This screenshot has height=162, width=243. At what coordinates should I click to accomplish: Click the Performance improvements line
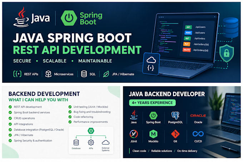click(91, 122)
